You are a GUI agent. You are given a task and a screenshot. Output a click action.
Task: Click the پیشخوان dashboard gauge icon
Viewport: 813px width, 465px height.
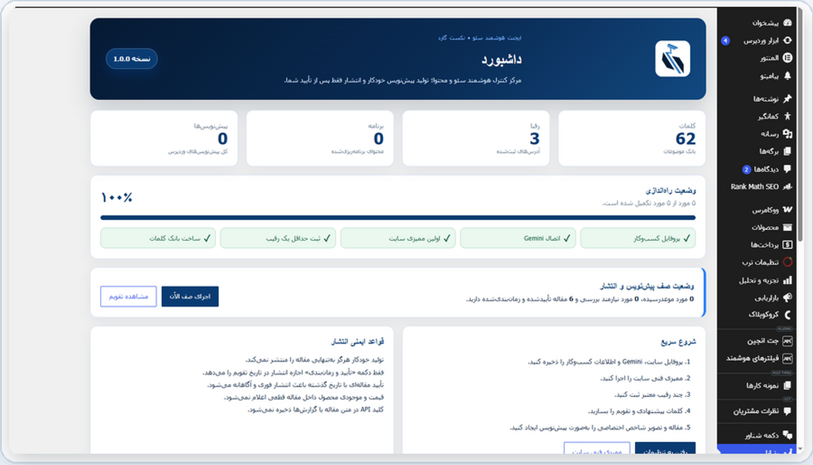[x=787, y=23]
